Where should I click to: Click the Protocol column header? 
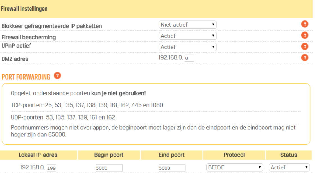(234, 155)
